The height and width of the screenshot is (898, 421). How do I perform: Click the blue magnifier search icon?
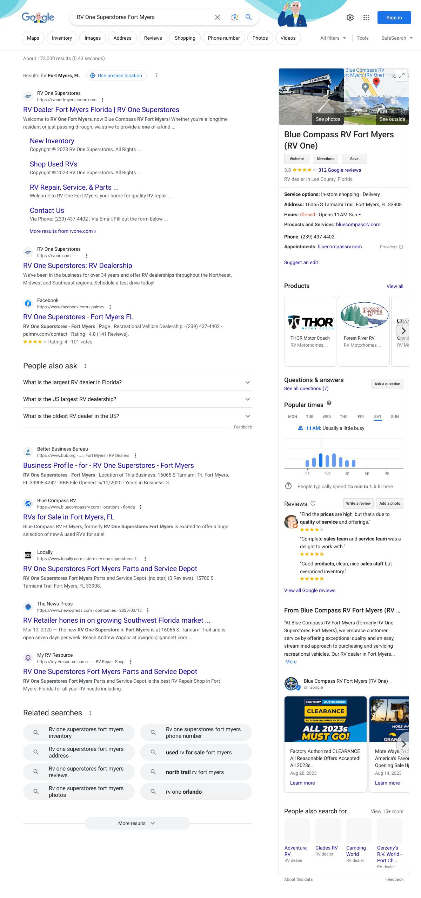249,17
